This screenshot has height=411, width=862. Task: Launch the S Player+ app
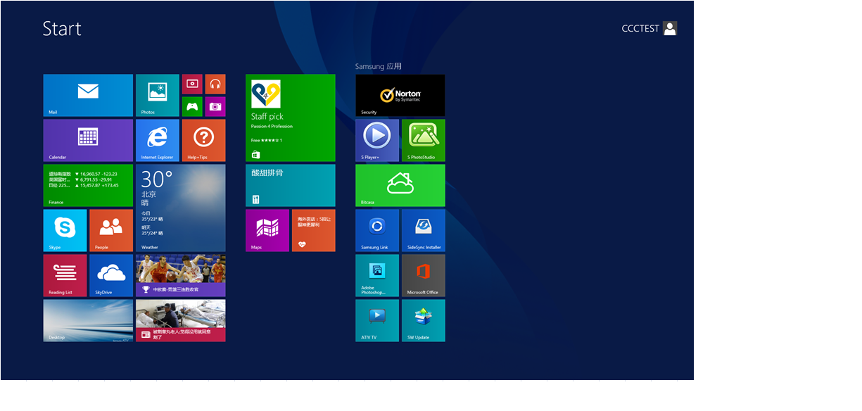376,140
